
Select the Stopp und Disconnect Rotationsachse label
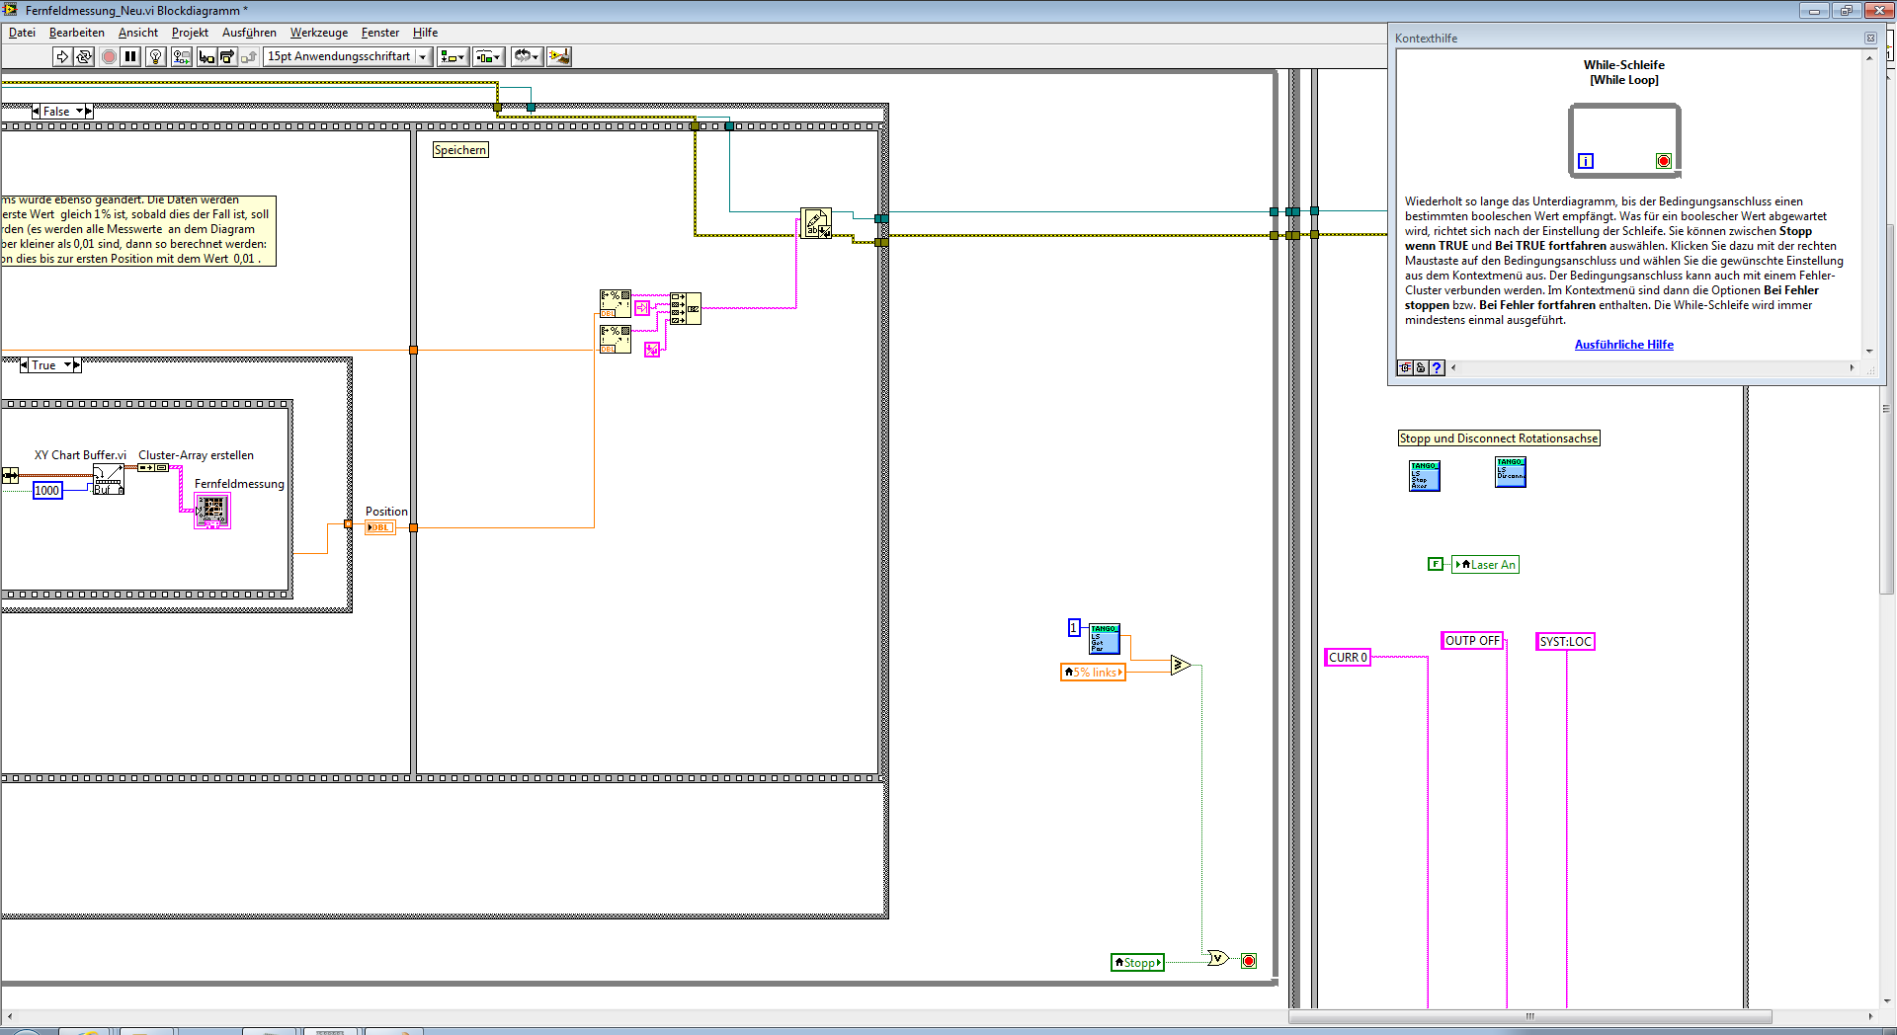pos(1499,438)
